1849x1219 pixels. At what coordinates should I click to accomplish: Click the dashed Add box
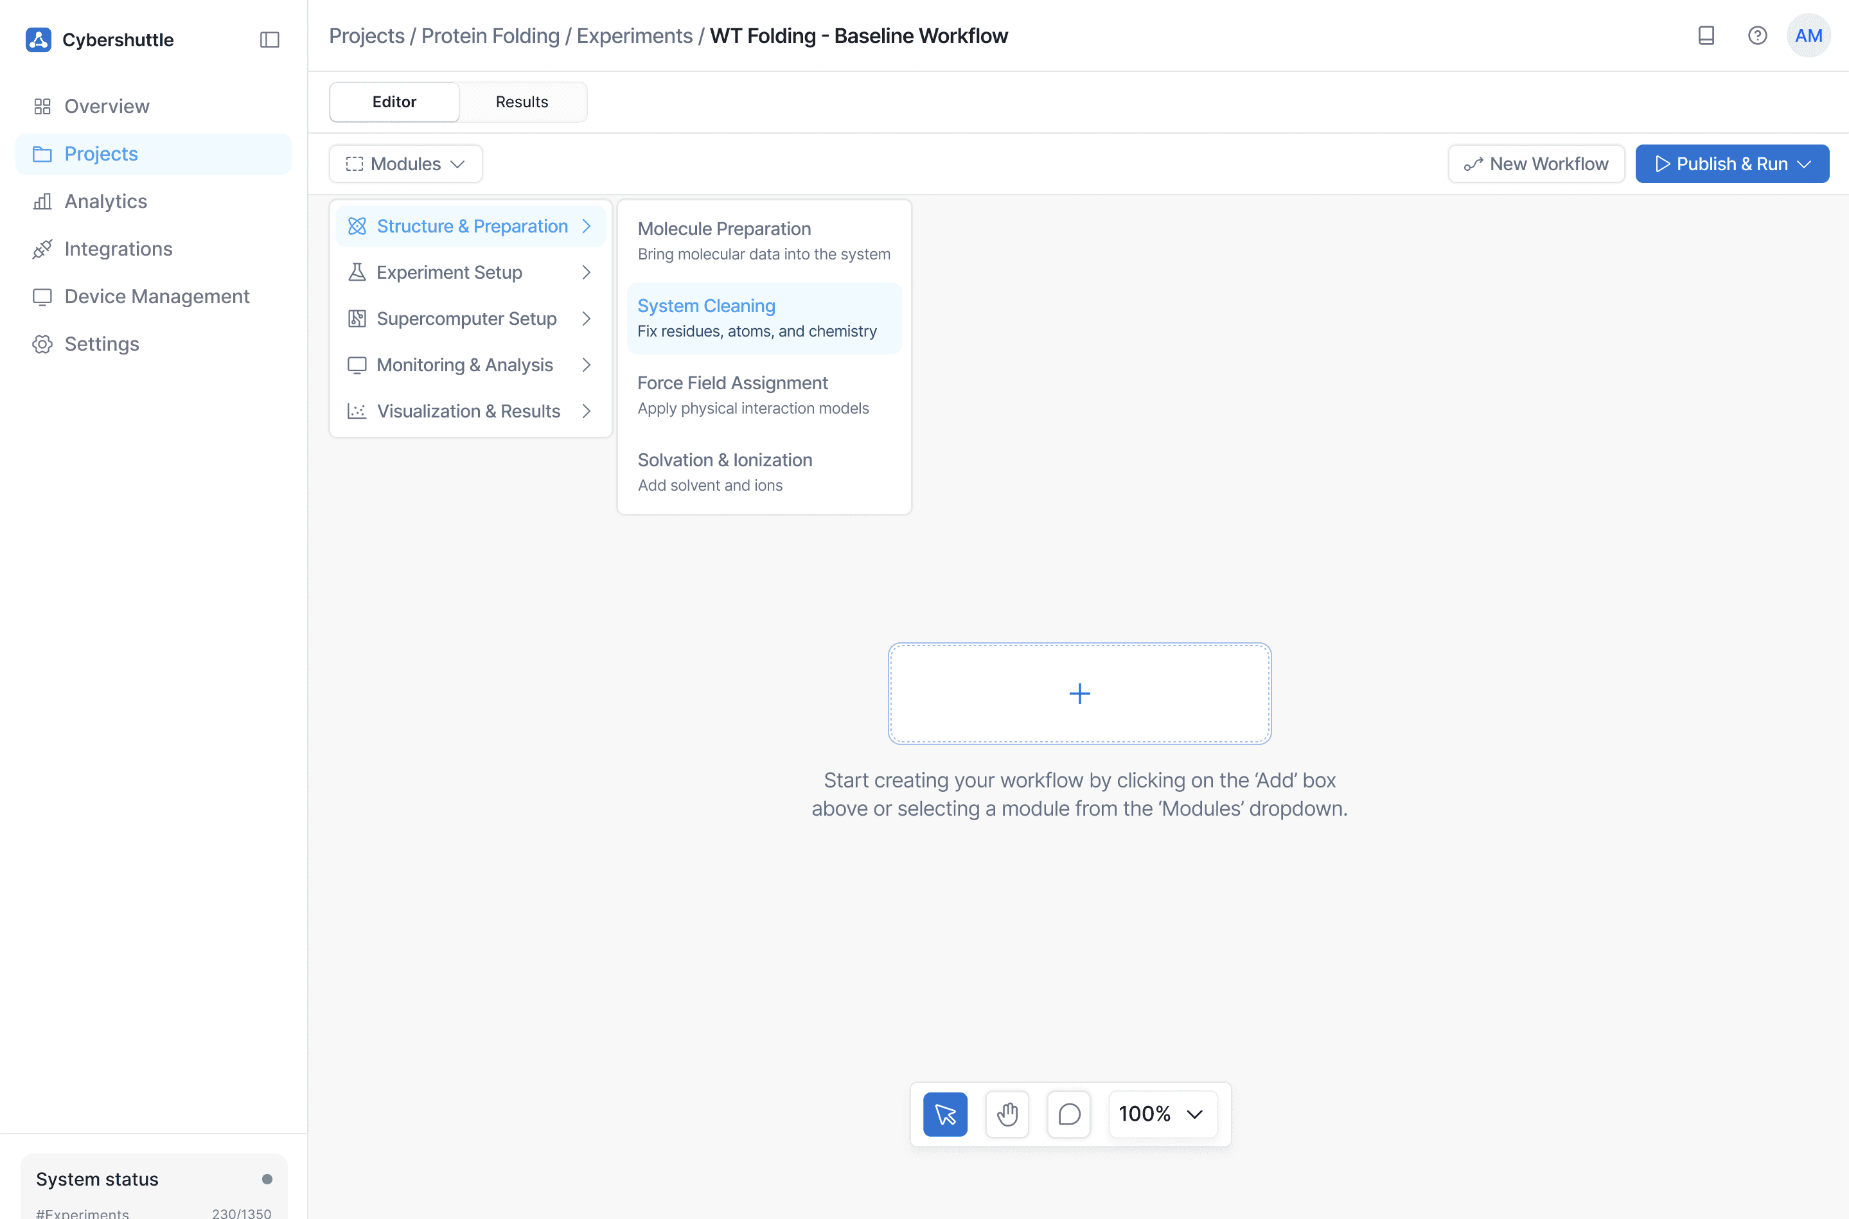(x=1079, y=693)
